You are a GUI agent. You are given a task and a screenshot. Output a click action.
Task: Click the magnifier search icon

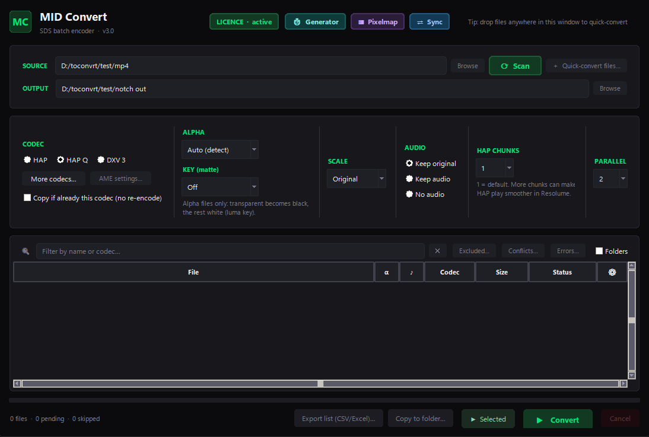[x=26, y=251]
